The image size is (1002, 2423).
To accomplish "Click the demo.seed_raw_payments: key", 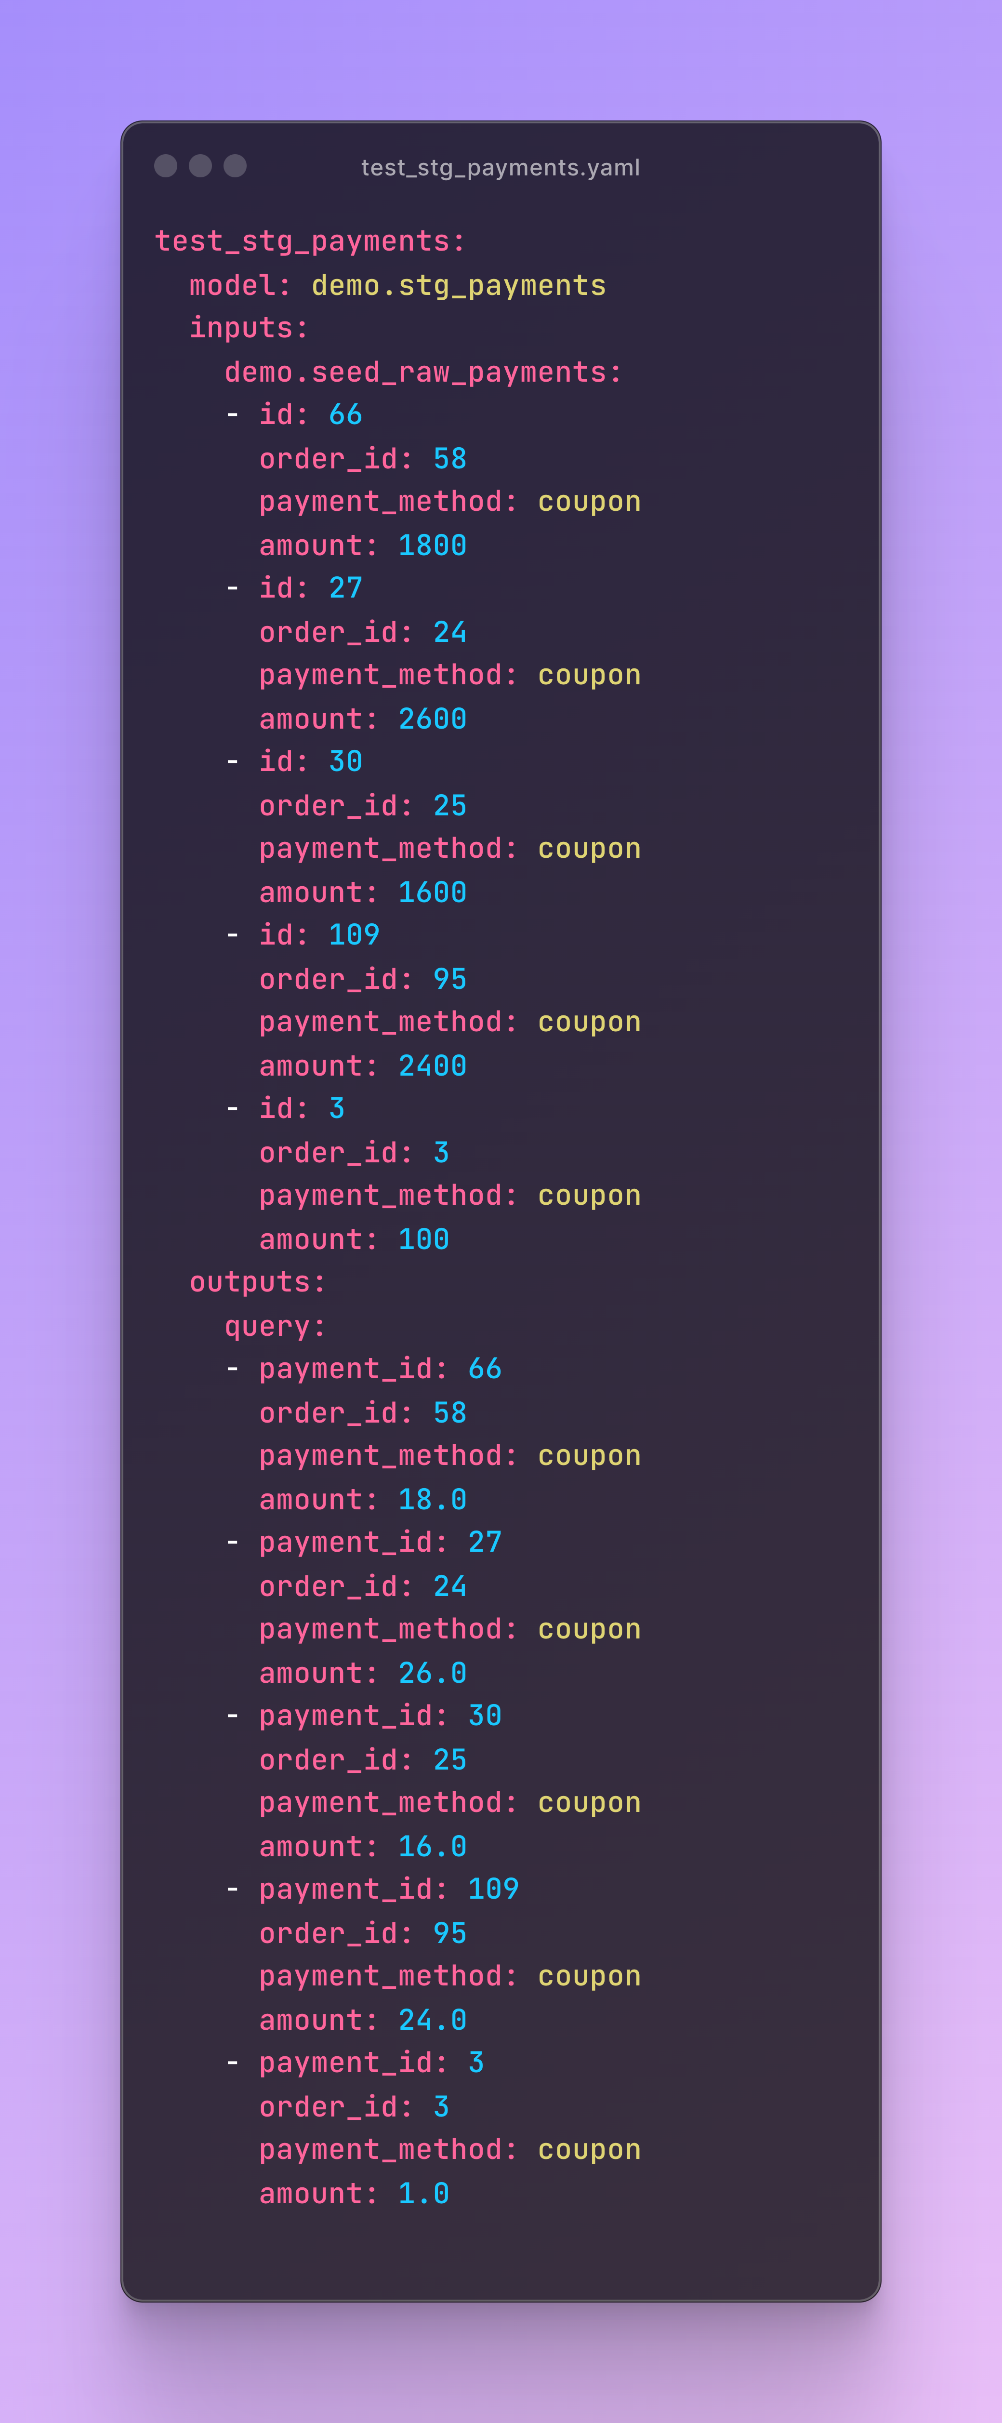I will coord(423,373).
